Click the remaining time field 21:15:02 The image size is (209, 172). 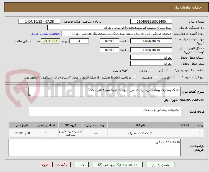coord(50,41)
